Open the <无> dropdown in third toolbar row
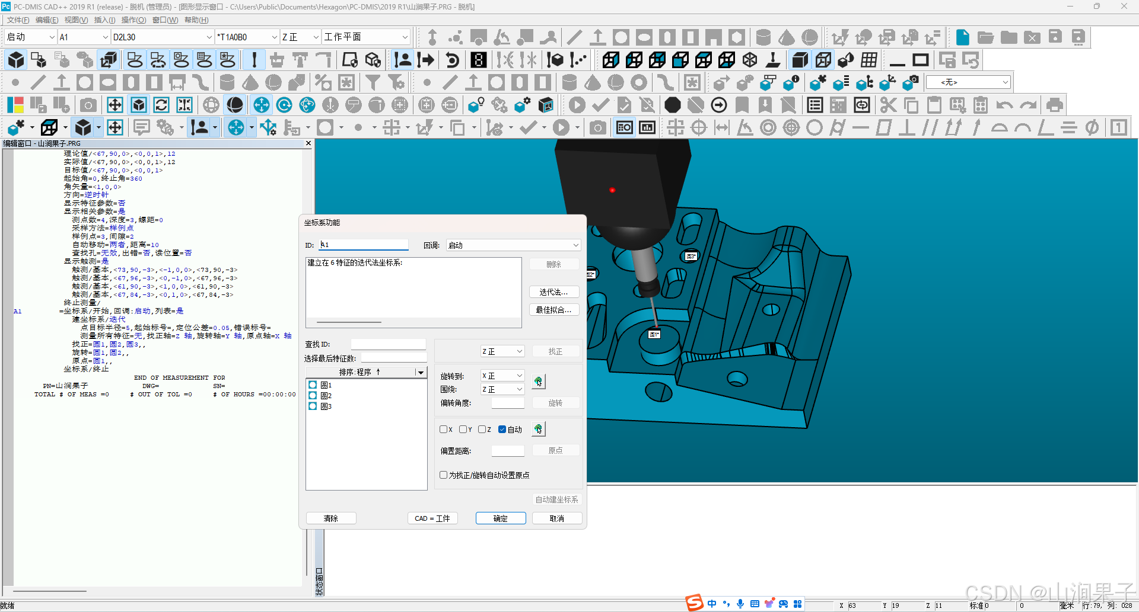This screenshot has width=1139, height=612. (x=968, y=82)
